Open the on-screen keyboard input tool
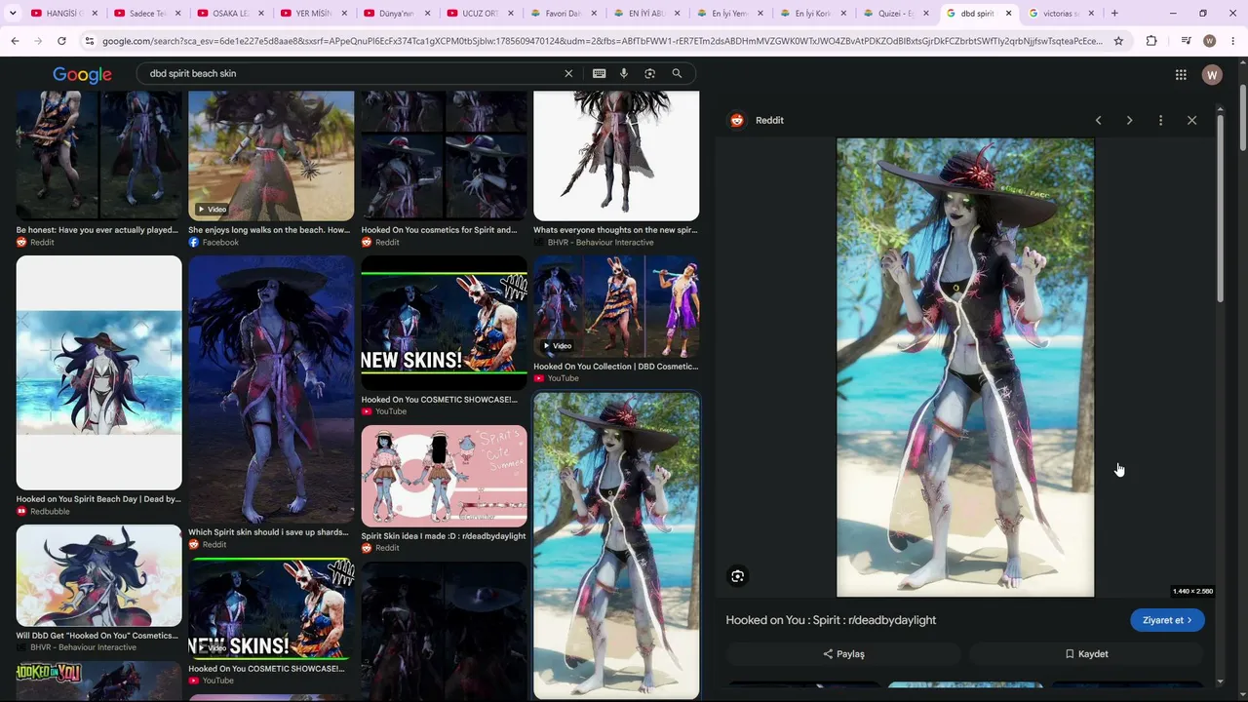Image resolution: width=1248 pixels, height=702 pixels. (599, 73)
